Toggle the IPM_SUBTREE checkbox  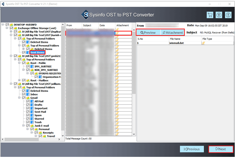click(x=28, y=67)
